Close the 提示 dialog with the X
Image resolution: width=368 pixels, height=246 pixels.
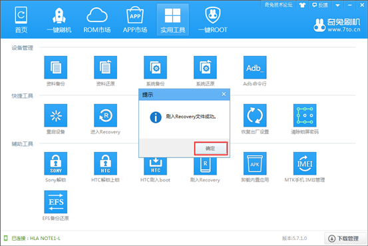[x=224, y=94]
